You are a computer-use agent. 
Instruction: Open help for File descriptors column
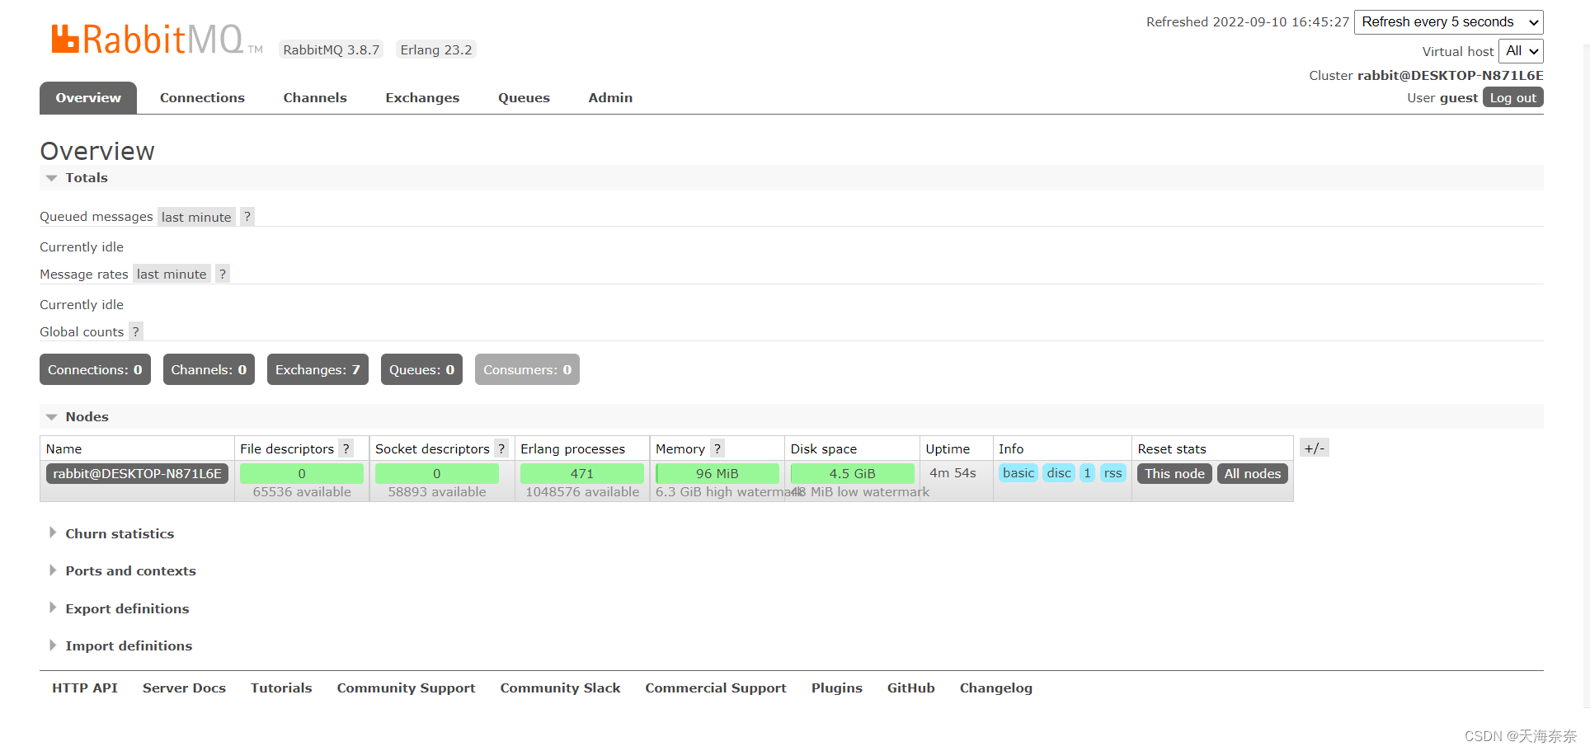[x=346, y=448]
